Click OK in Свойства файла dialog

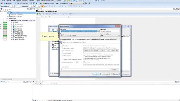point(96,74)
